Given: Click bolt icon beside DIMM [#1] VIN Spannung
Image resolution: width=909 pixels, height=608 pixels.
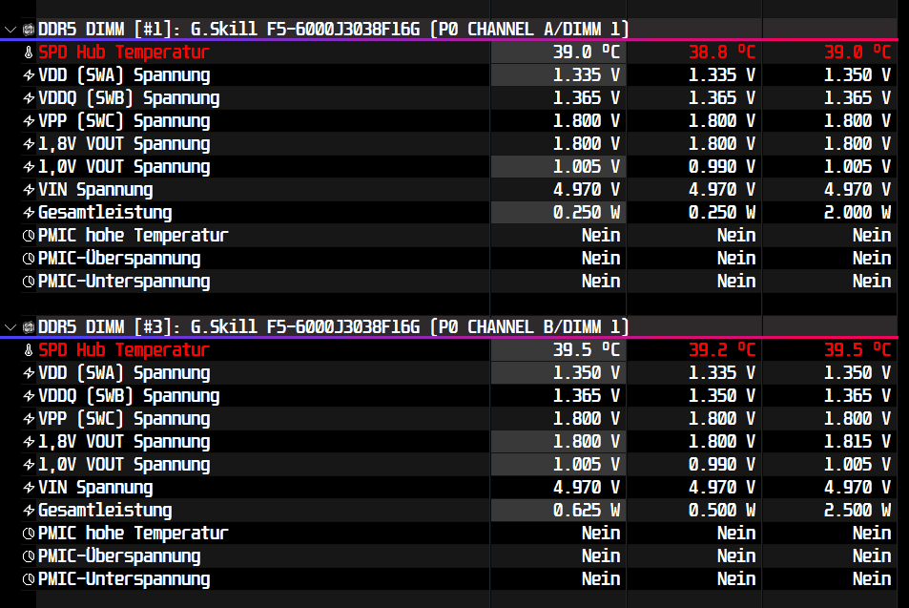Looking at the screenshot, I should 29,190.
